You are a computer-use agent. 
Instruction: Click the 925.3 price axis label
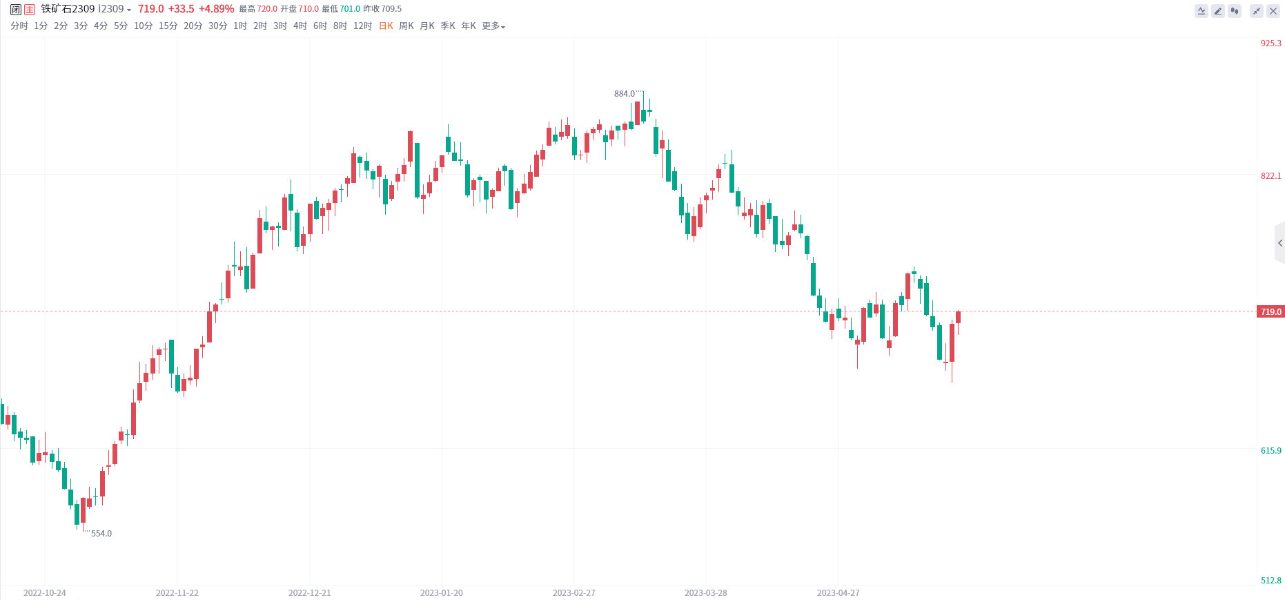tap(1271, 43)
